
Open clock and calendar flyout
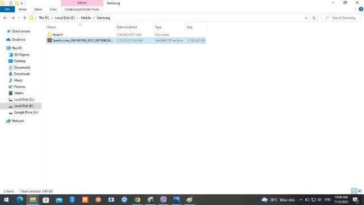point(341,199)
